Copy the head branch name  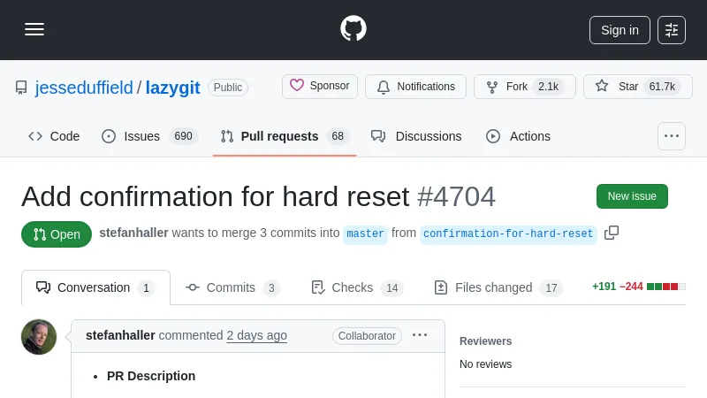coord(612,233)
